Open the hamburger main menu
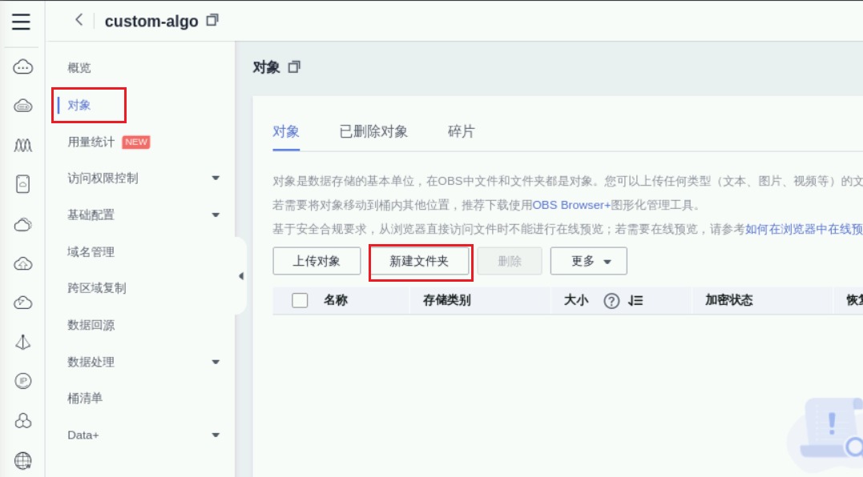The image size is (863, 477). pos(22,21)
